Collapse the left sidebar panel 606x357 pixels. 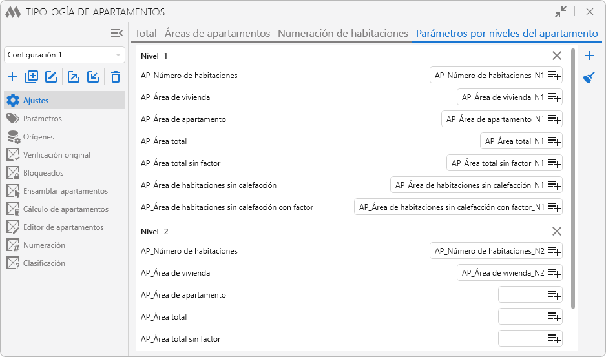(x=117, y=33)
